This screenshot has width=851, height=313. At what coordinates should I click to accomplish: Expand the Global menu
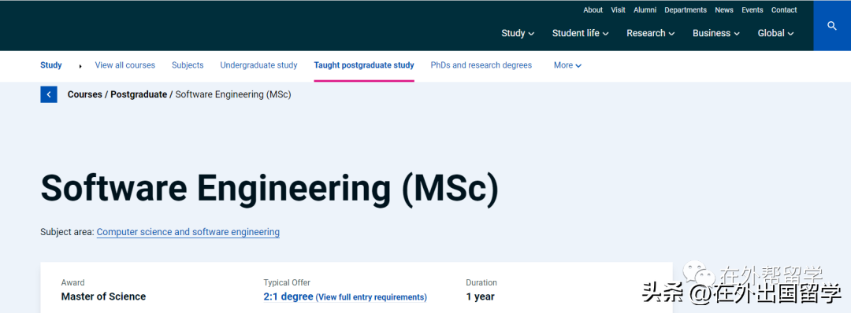click(x=775, y=33)
